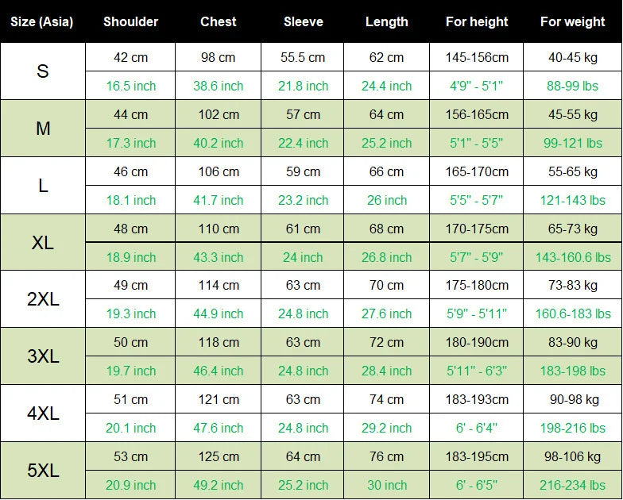Click the 121 cm chest cell

click(218, 399)
